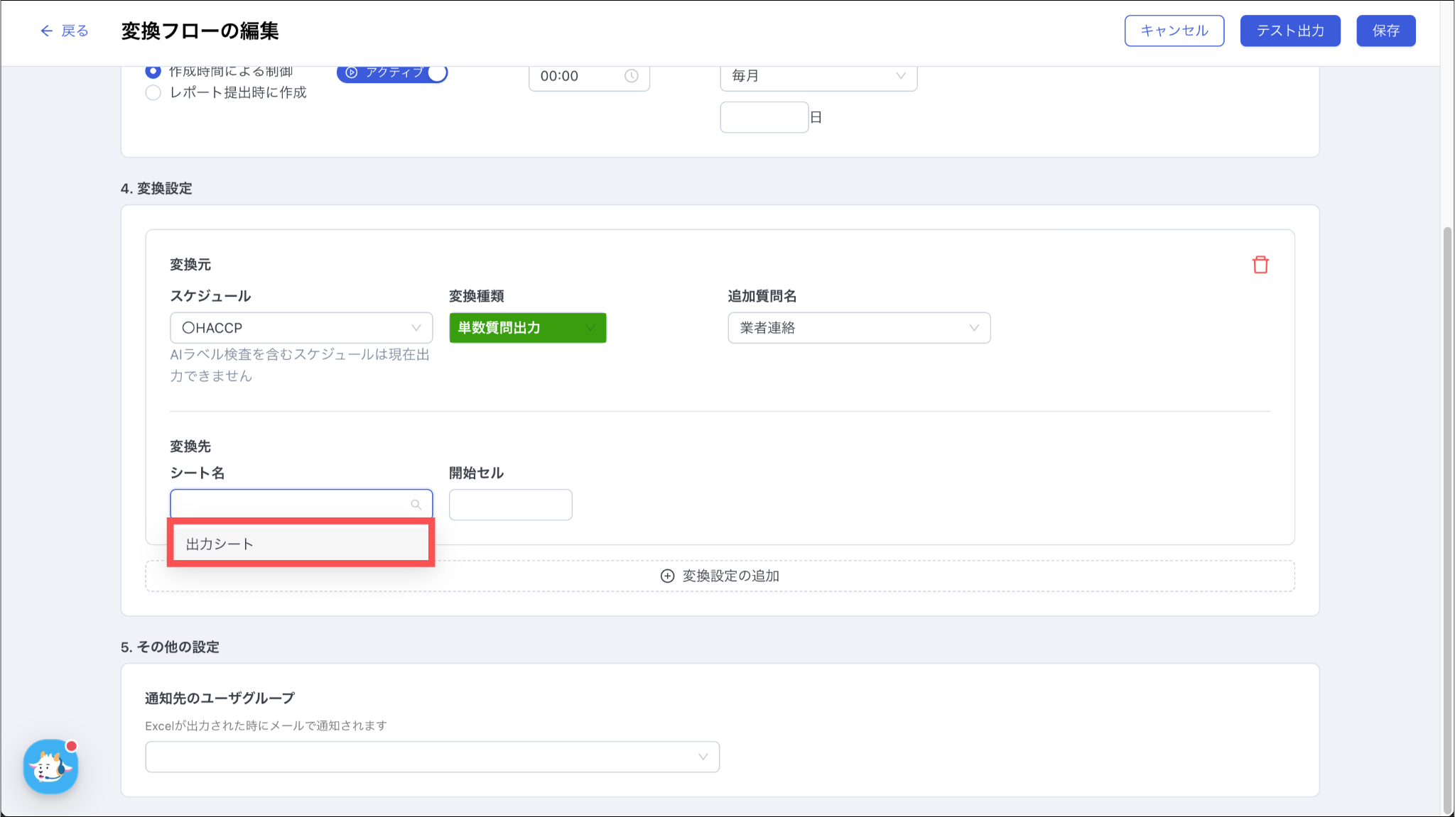Open the chat support mascot icon
The height and width of the screenshot is (817, 1455).
pyautogui.click(x=50, y=767)
